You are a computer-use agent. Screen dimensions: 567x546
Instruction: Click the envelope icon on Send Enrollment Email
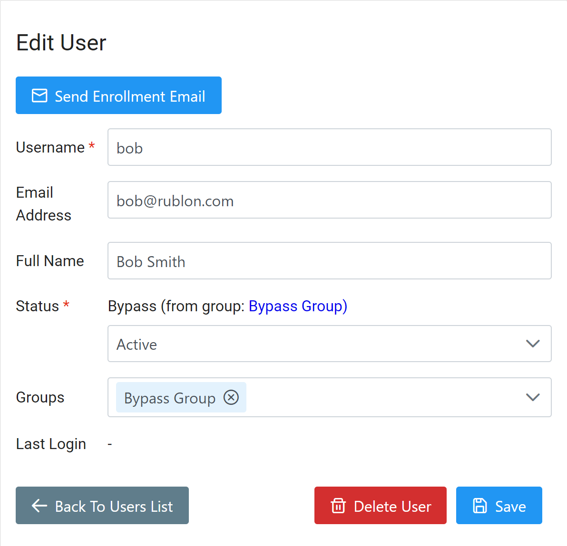[39, 96]
